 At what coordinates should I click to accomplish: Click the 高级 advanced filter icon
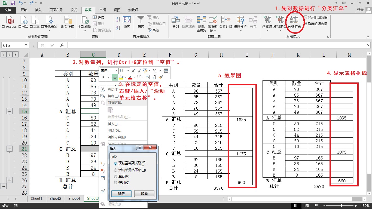click(154, 30)
